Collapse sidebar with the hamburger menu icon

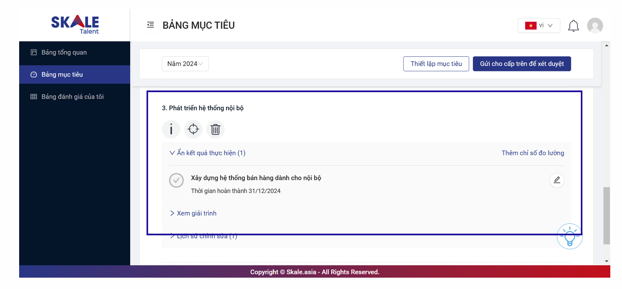(150, 25)
